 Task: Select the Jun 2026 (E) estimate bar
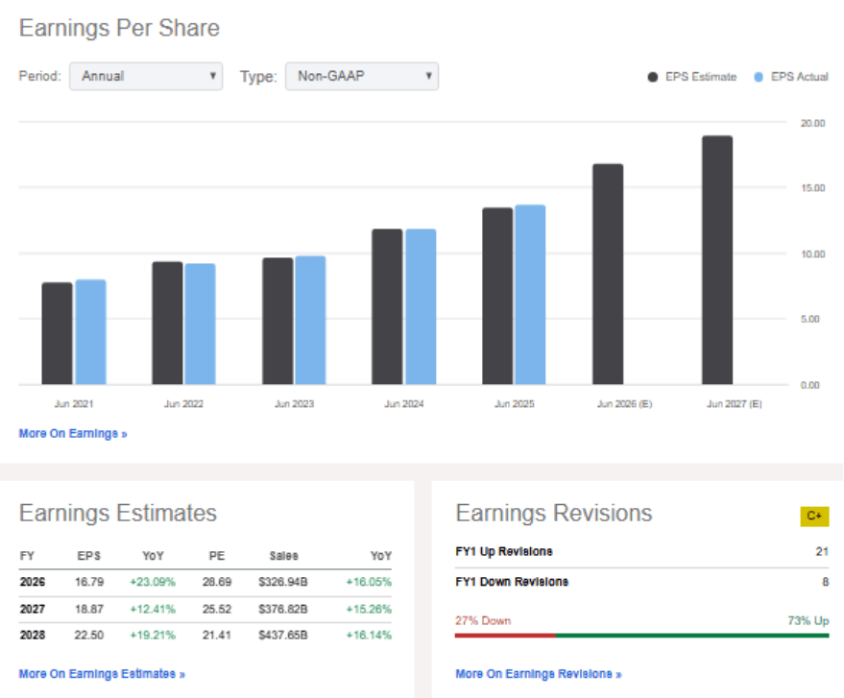pyautogui.click(x=608, y=274)
